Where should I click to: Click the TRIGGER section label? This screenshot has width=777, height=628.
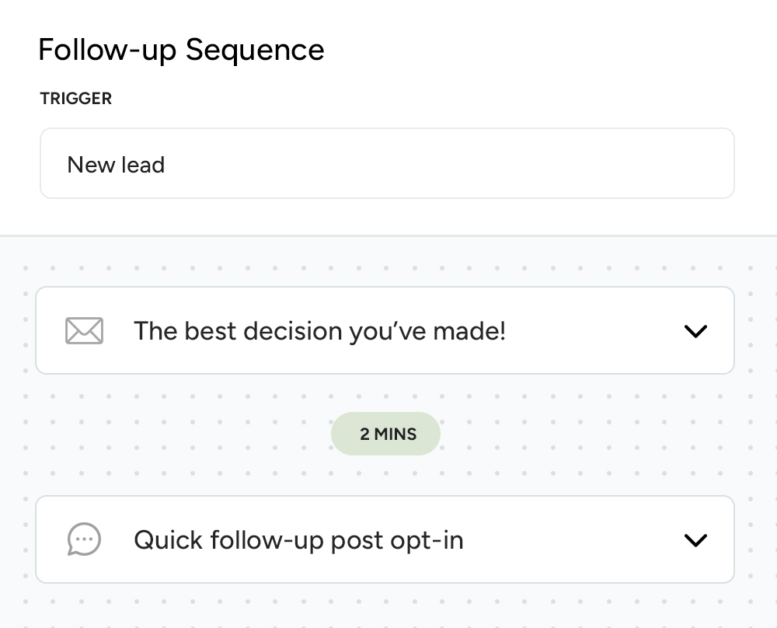[x=75, y=99]
